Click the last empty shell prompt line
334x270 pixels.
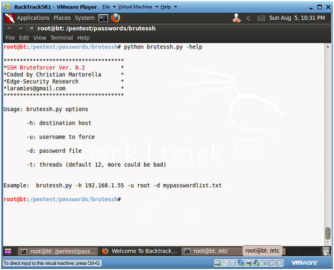[62, 199]
